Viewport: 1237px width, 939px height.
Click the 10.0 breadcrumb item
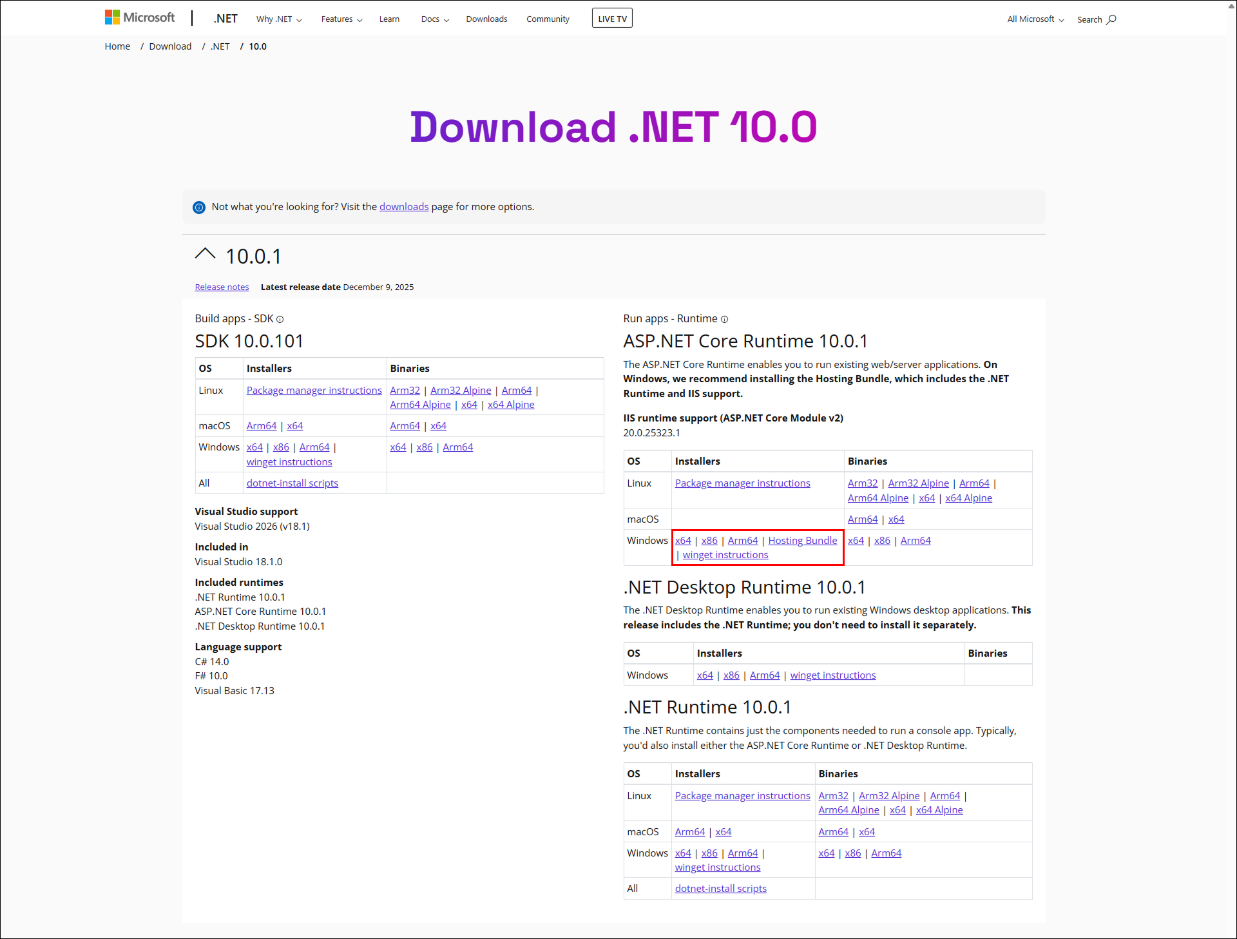coord(258,46)
